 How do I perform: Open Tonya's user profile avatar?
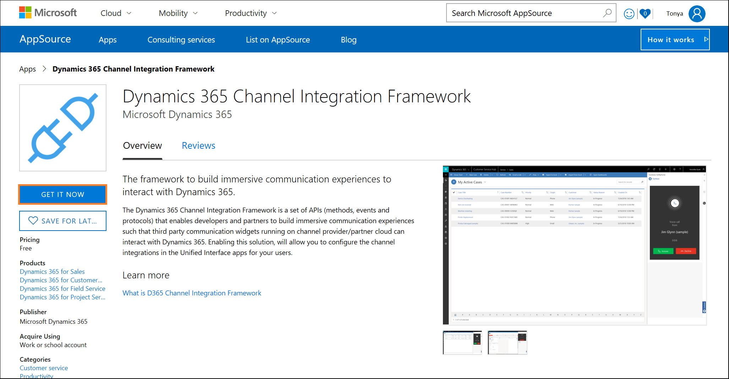pos(697,13)
